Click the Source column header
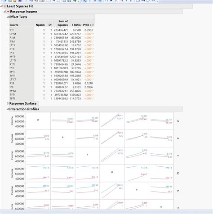Screen dimensions: 213x214 [14, 25]
